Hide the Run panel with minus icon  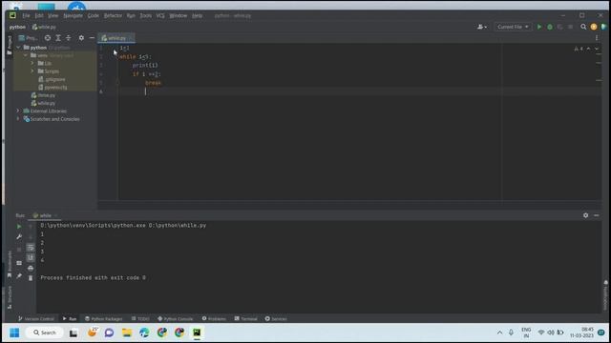(596, 215)
